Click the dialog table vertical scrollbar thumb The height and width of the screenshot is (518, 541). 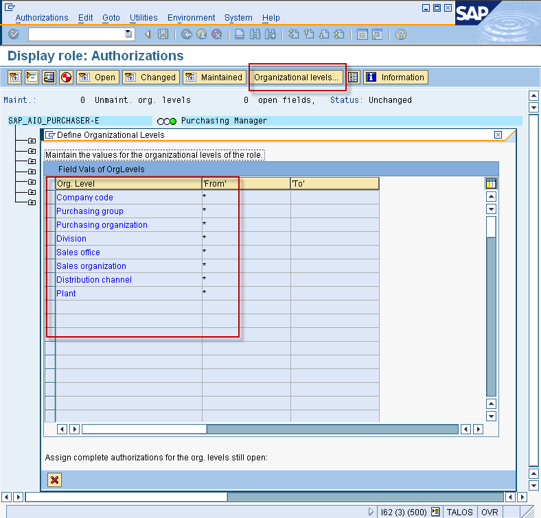coord(491,227)
